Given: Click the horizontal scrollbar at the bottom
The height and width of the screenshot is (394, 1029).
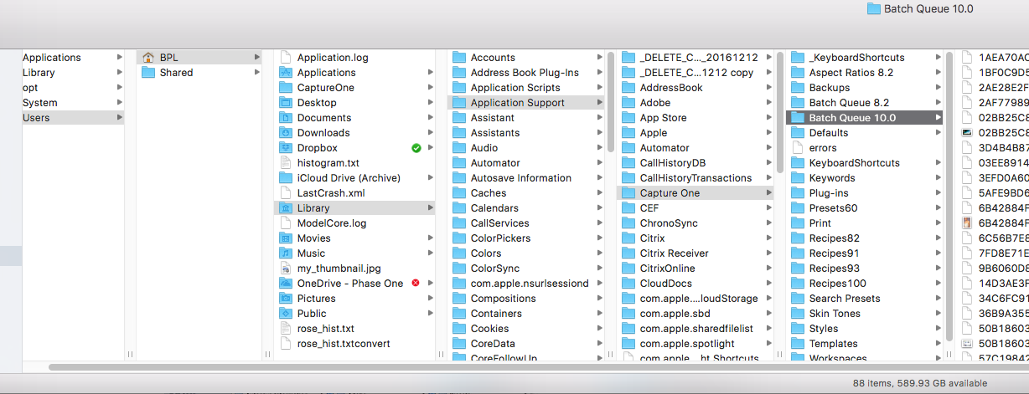Looking at the screenshot, I should coord(503,366).
